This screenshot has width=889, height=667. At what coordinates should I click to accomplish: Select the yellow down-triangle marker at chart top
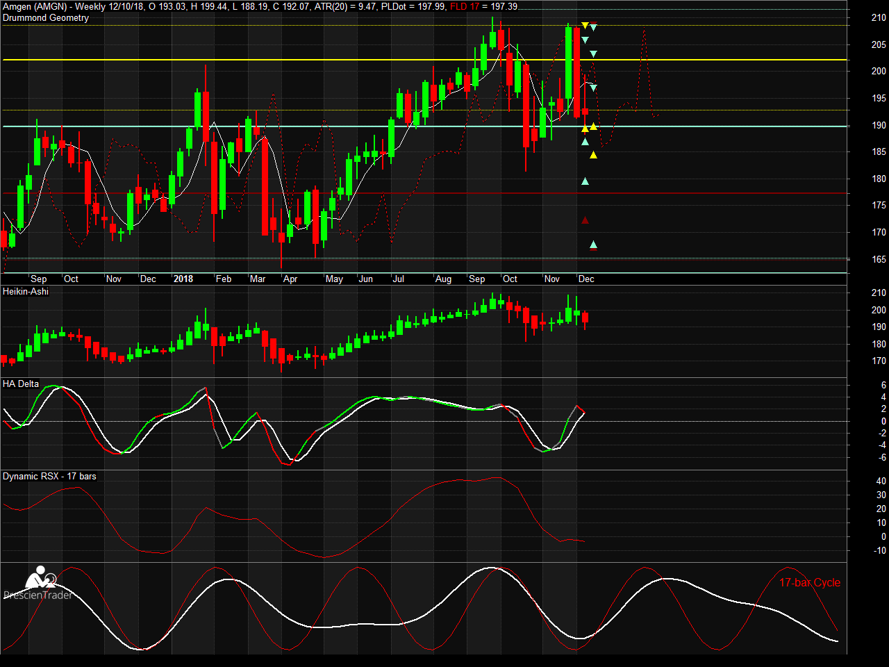[x=585, y=26]
